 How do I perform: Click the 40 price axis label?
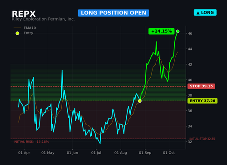click(x=190, y=80)
